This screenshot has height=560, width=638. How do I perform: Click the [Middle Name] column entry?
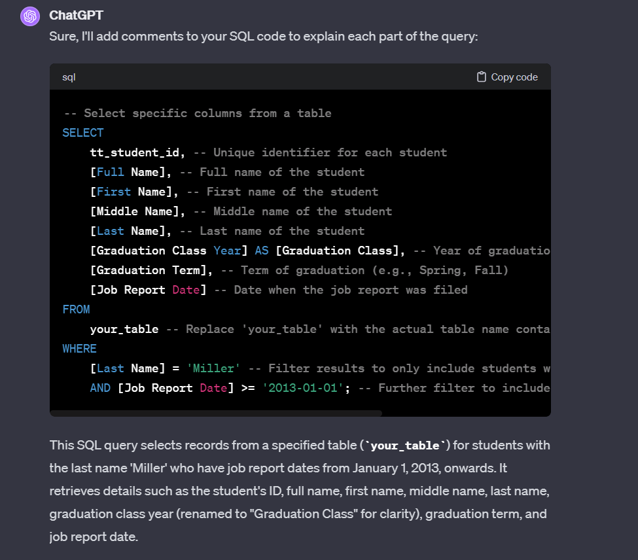pyautogui.click(x=134, y=211)
